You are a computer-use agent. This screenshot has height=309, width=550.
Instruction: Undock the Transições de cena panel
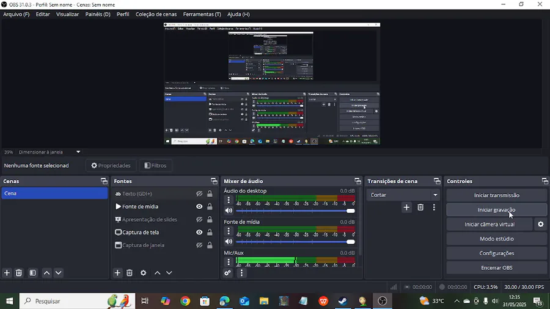437,181
